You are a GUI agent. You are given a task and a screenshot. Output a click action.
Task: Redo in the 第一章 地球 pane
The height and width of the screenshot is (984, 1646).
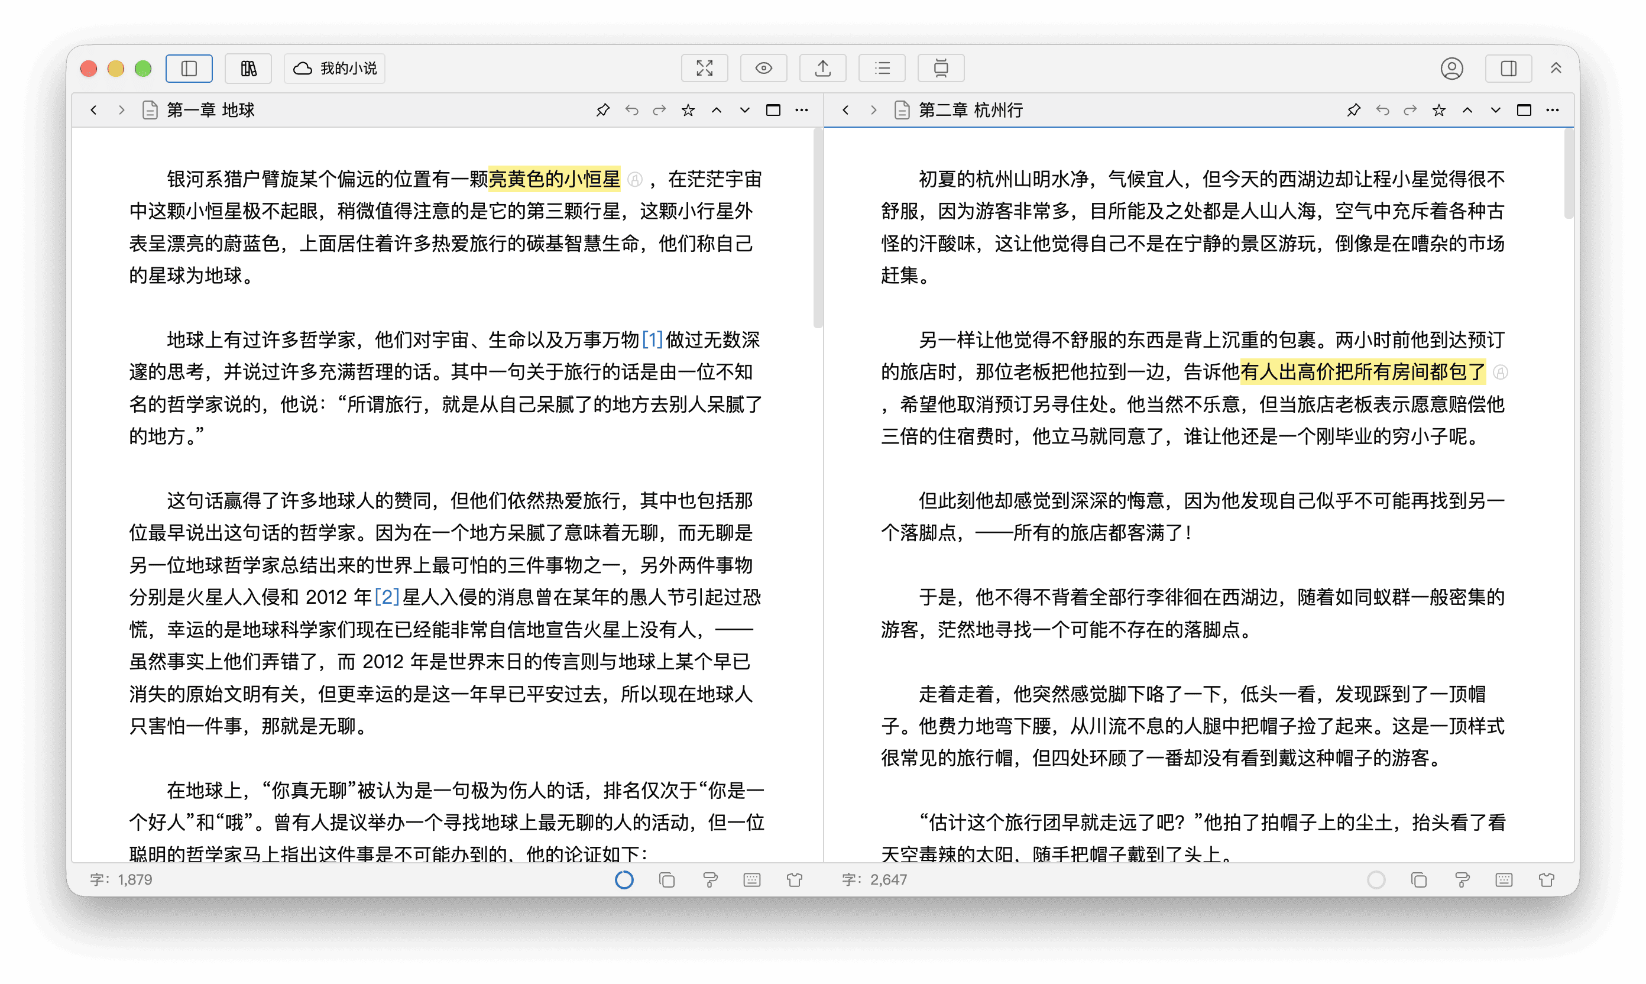659,110
